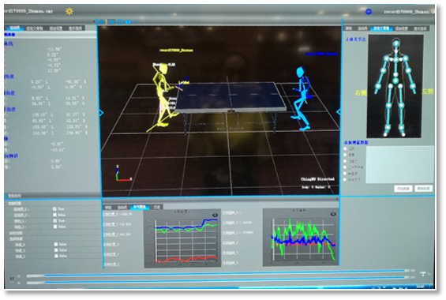The image size is (446, 300).
Task: Select the wrist joint on the 左侧 side
Action: pyautogui.click(x=413, y=86)
